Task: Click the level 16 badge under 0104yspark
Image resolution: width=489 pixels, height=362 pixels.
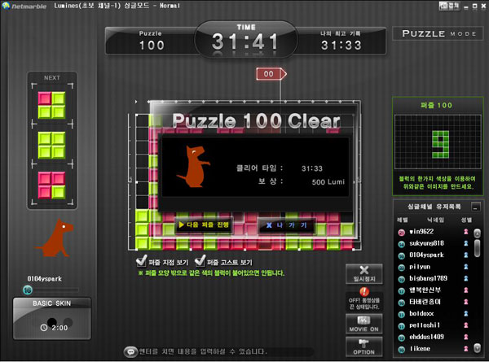Action: 28,289
